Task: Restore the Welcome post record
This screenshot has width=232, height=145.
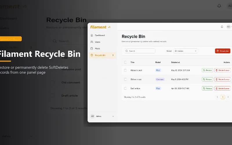Action: pyautogui.click(x=207, y=70)
